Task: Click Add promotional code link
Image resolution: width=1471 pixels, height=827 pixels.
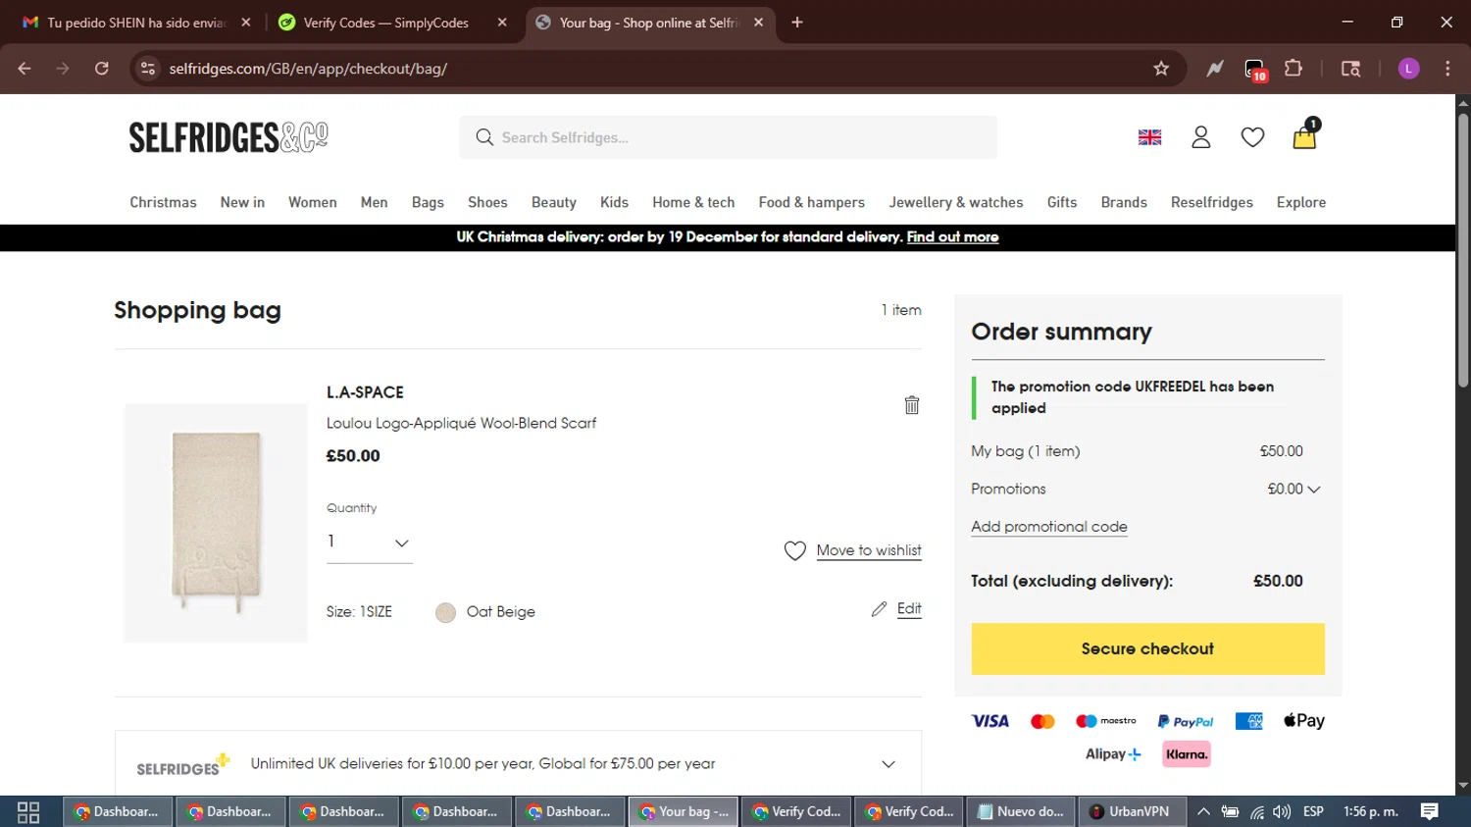Action: tap(1049, 527)
